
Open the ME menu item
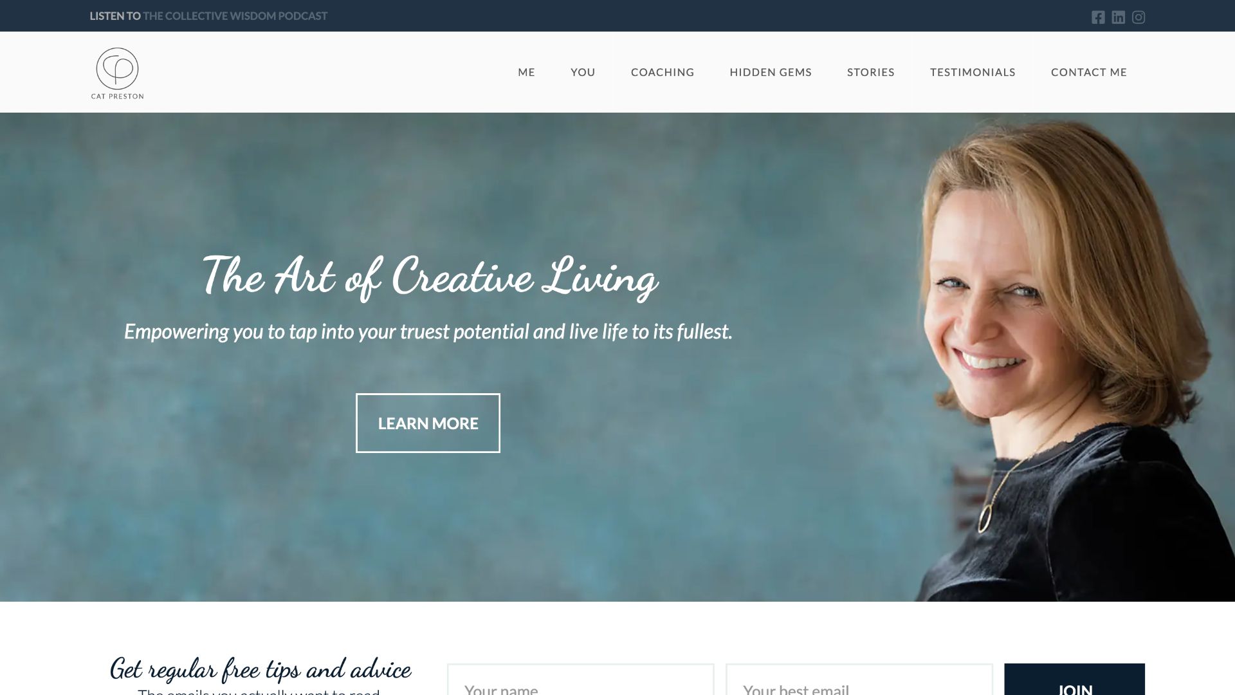click(526, 72)
